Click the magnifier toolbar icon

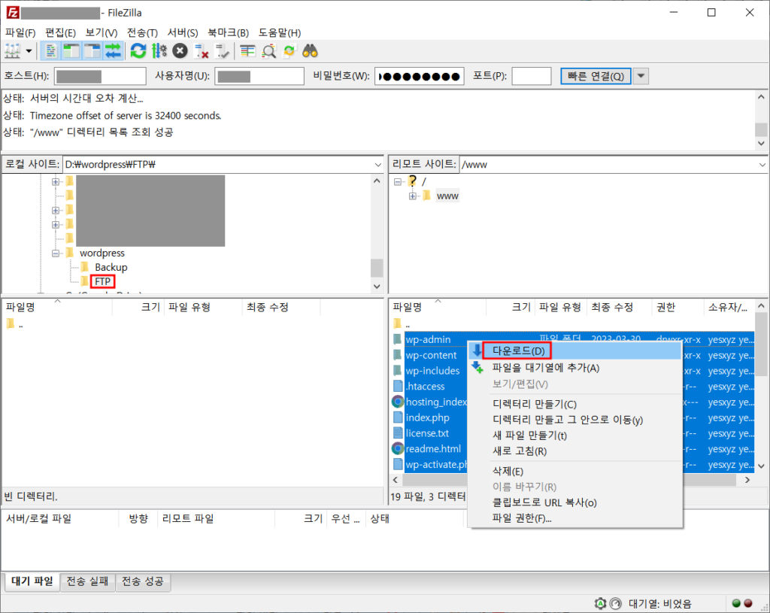[268, 51]
